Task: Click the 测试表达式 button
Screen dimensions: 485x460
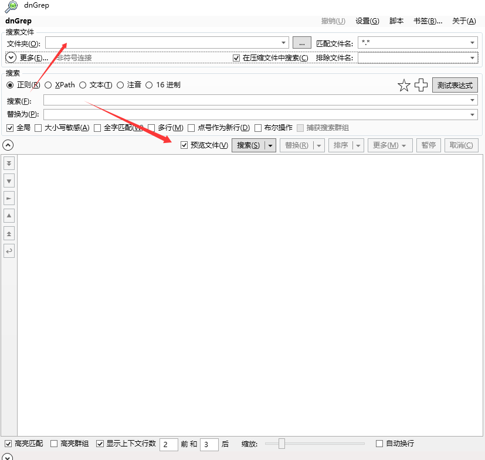Action: coord(455,85)
